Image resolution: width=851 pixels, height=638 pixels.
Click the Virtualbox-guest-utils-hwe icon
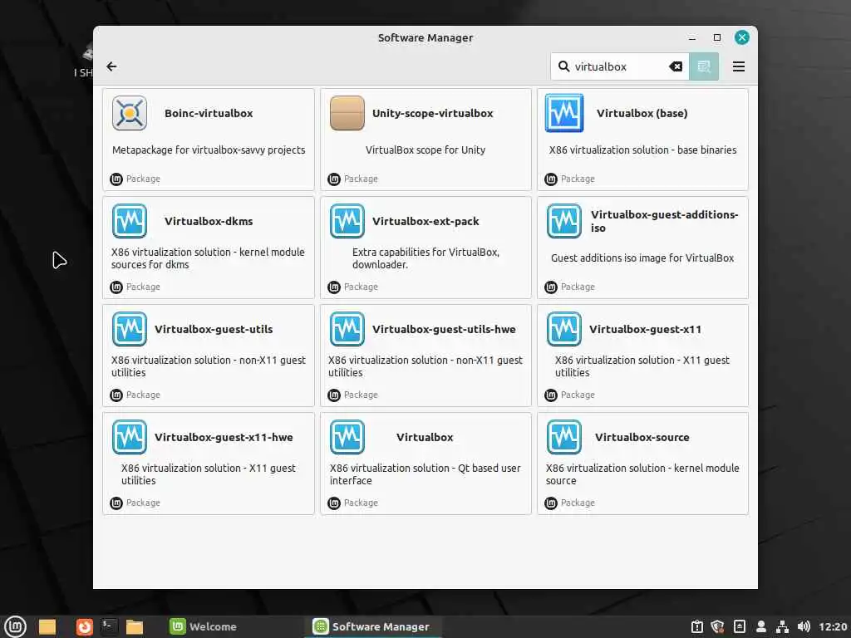click(x=347, y=329)
